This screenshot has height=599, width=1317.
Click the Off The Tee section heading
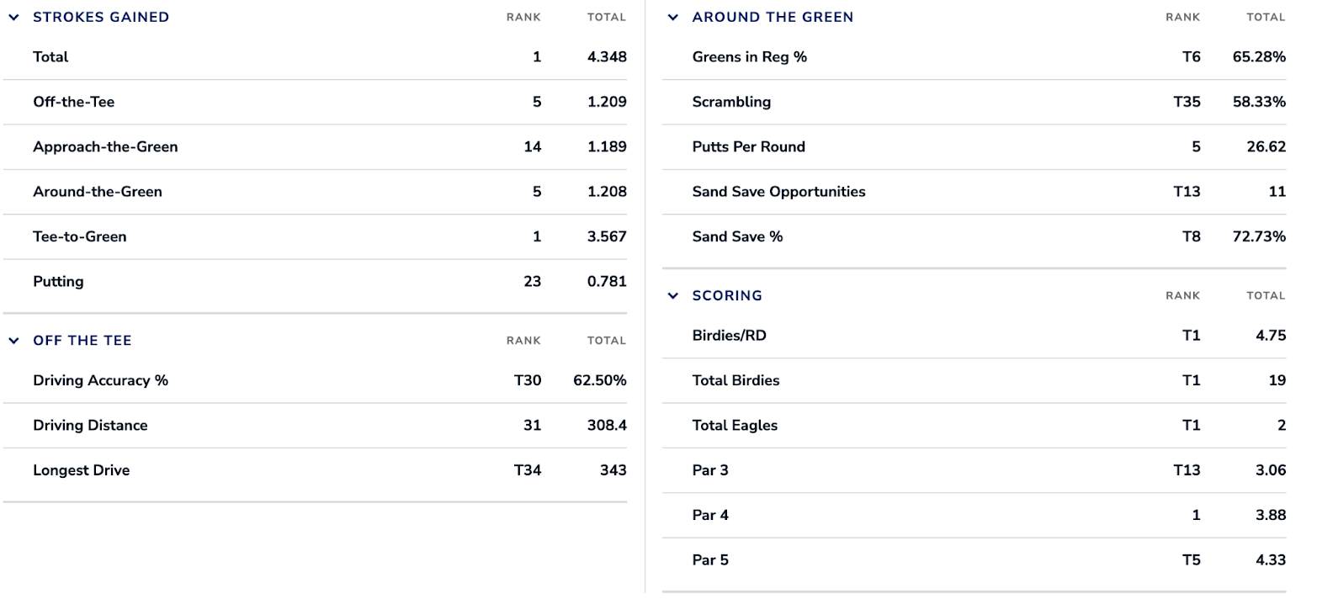[82, 341]
